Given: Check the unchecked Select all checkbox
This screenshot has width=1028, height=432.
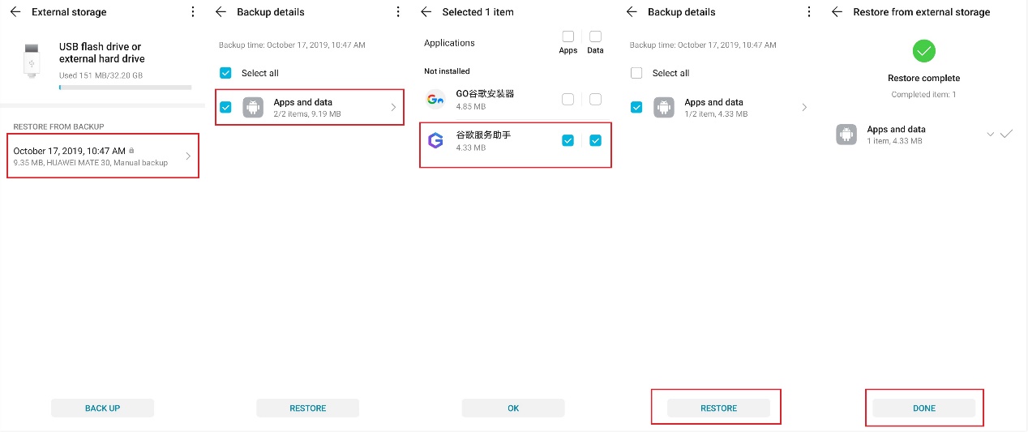Looking at the screenshot, I should tap(636, 73).
